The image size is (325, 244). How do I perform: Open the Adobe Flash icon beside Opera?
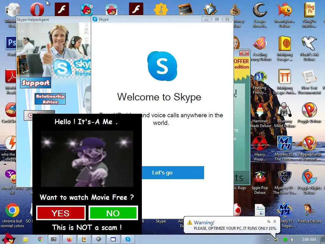tap(62, 9)
